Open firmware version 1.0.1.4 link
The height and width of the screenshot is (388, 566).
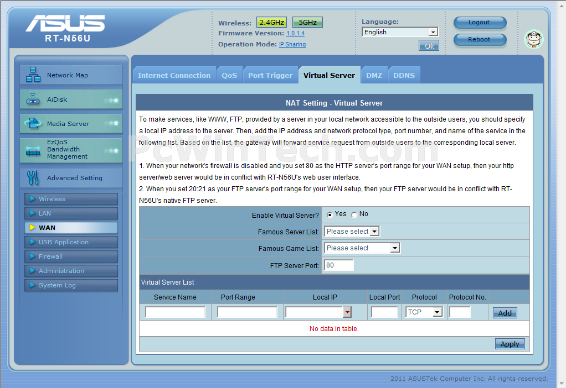point(295,33)
